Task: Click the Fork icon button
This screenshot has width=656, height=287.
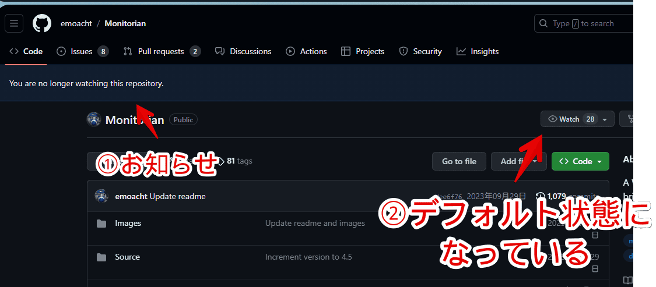Action: 626,119
